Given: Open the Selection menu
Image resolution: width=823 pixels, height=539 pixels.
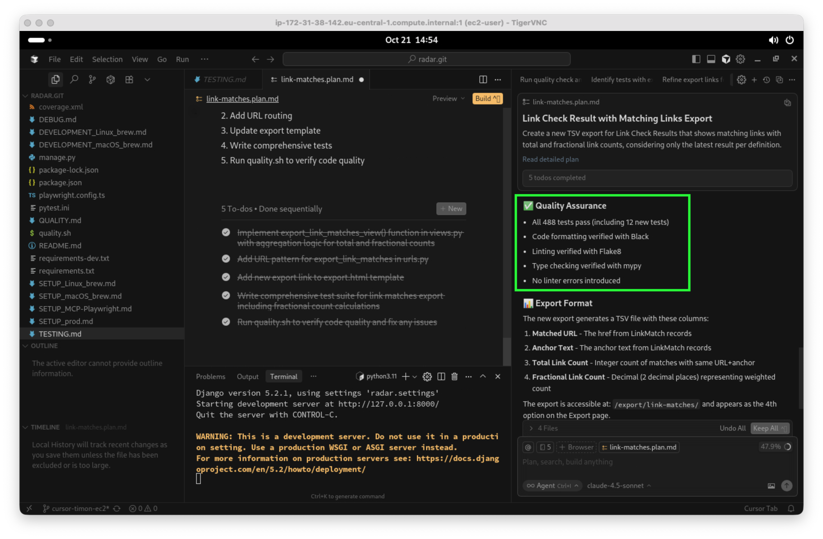Looking at the screenshot, I should [x=107, y=59].
